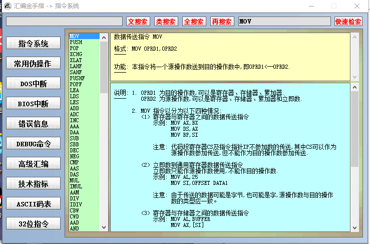Open the DOS中断 reference
Image resolution: width=370 pixels, height=244 pixels.
[34, 84]
